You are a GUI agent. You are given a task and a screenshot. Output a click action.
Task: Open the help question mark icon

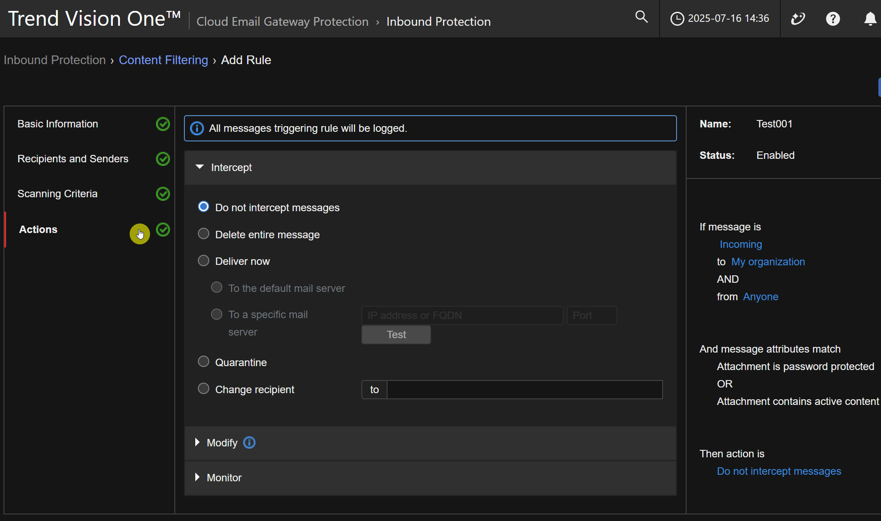[x=833, y=19]
